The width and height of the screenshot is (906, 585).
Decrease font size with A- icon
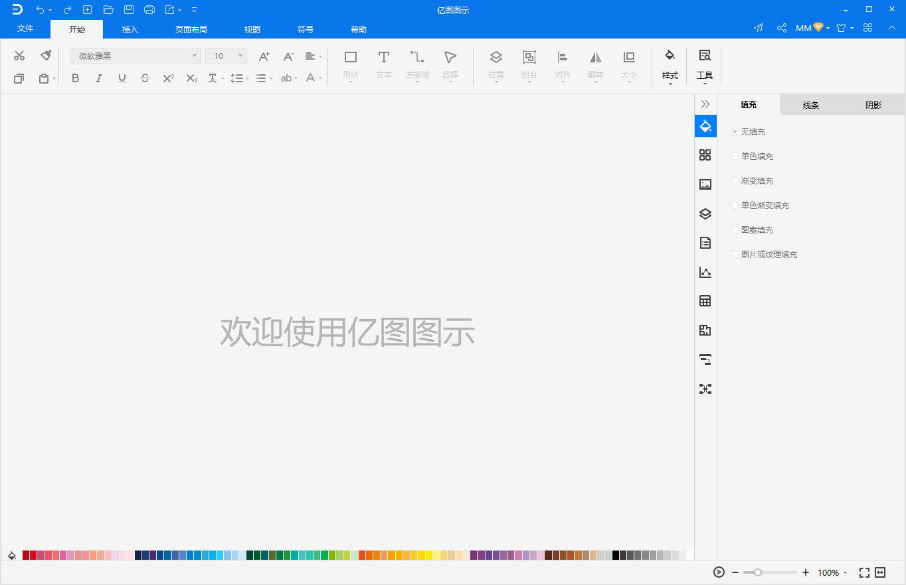[x=288, y=56]
